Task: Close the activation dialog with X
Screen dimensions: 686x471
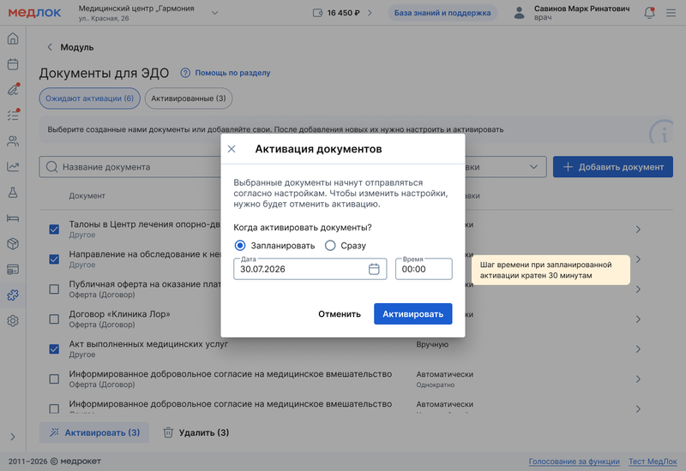Action: (232, 149)
